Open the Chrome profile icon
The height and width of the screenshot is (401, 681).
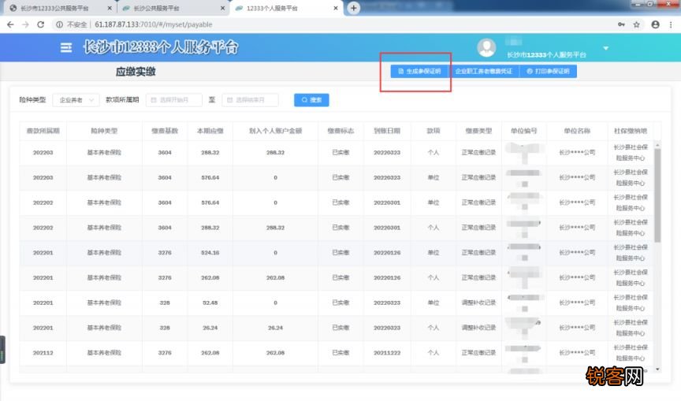click(x=655, y=24)
